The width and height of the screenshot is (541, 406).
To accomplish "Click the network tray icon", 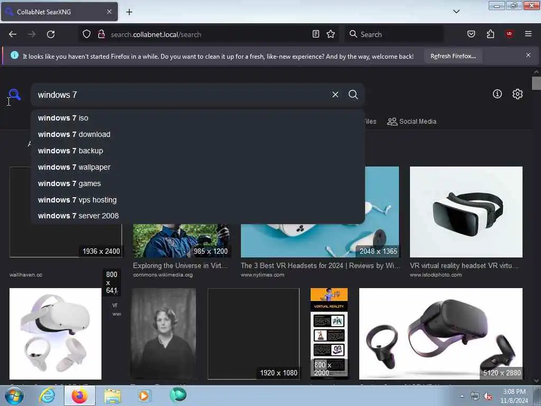I will [x=475, y=396].
